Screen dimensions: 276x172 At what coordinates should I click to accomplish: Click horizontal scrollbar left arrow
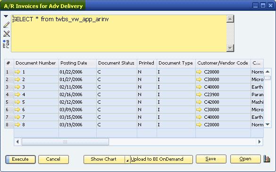click(17, 142)
